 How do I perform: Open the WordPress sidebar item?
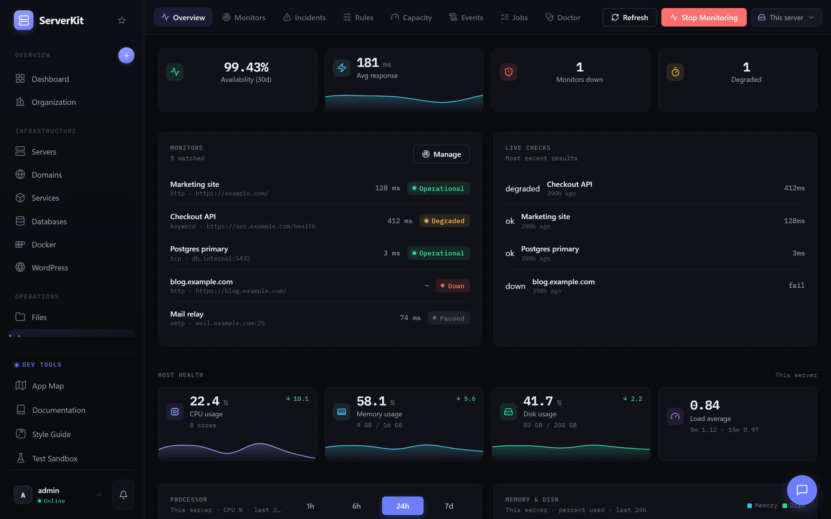(72, 268)
